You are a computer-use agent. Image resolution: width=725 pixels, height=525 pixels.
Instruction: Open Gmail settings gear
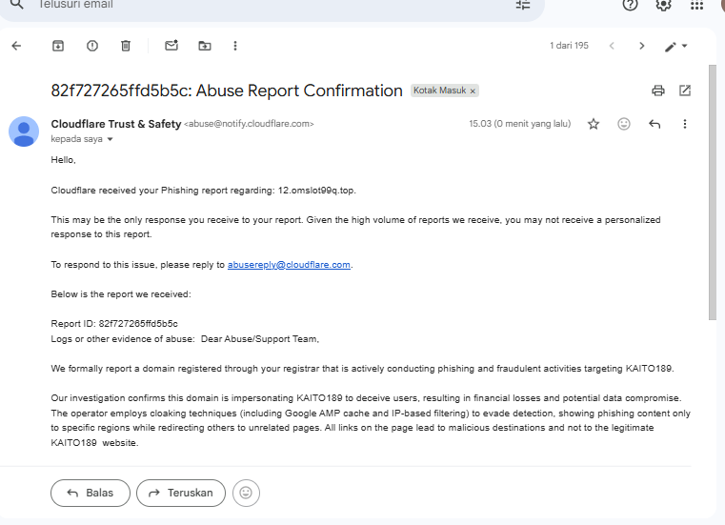(663, 5)
